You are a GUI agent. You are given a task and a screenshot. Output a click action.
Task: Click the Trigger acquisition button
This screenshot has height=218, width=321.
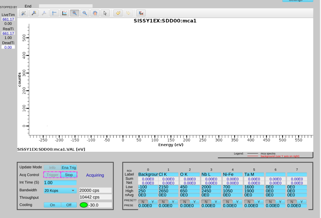[52, 175]
